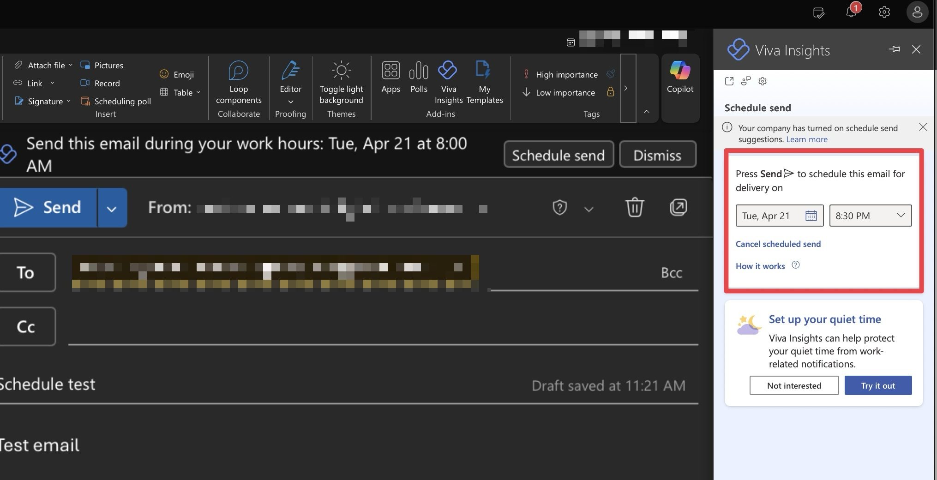This screenshot has height=480, width=937.
Task: Click the Set up your quiet time heading
Action: 825,319
